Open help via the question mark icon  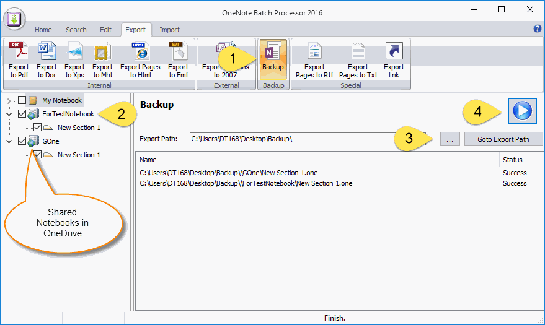(538, 28)
